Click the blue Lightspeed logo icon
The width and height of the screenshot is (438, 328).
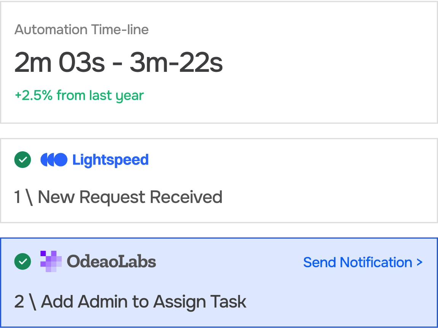point(54,160)
